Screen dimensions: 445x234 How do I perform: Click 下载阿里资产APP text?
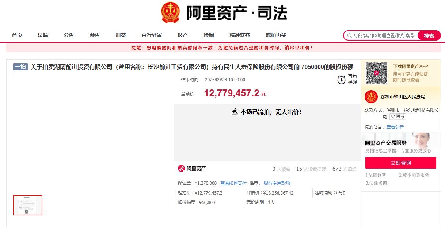pos(411,66)
